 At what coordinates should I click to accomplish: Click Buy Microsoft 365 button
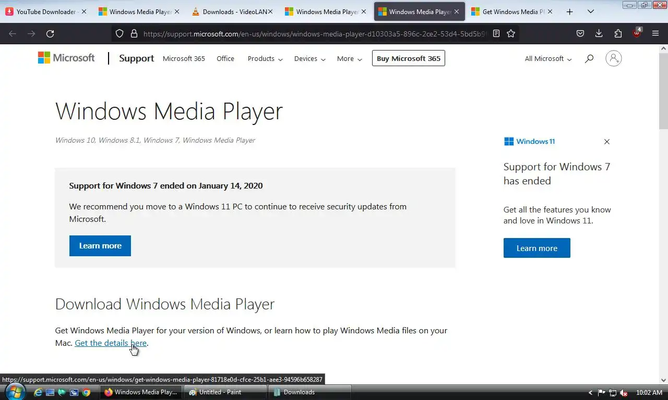409,58
